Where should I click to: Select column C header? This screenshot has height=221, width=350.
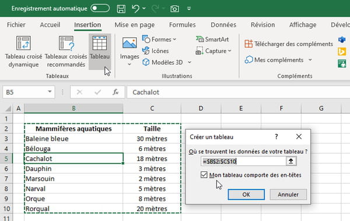152,108
